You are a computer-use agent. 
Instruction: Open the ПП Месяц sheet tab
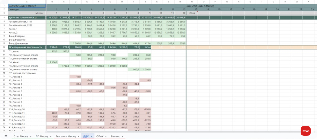coord(42,136)
